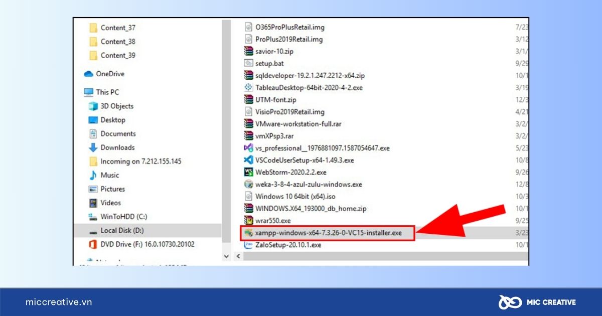Click the WinToHDD (C:) drive icon
Image resolution: width=602 pixels, height=316 pixels.
click(93, 217)
